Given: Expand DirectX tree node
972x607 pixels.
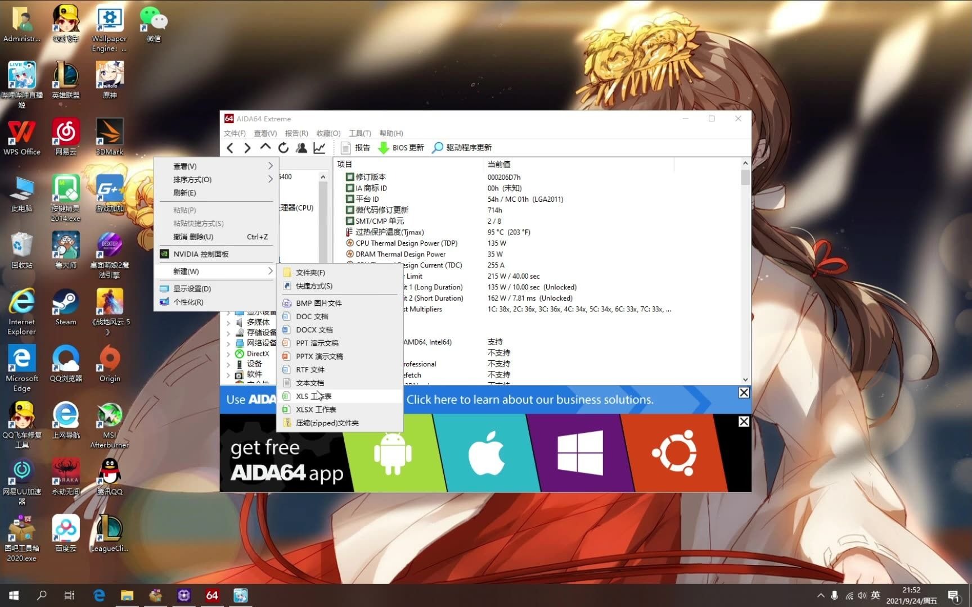Looking at the screenshot, I should 228,354.
